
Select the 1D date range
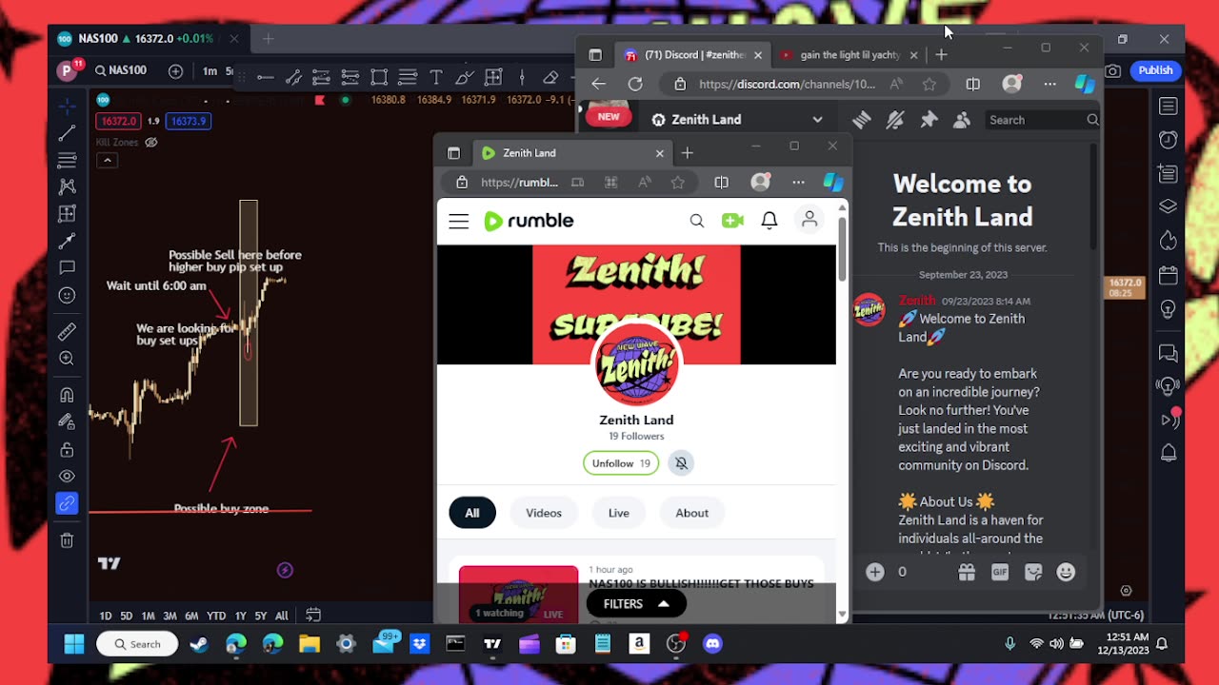pos(106,616)
